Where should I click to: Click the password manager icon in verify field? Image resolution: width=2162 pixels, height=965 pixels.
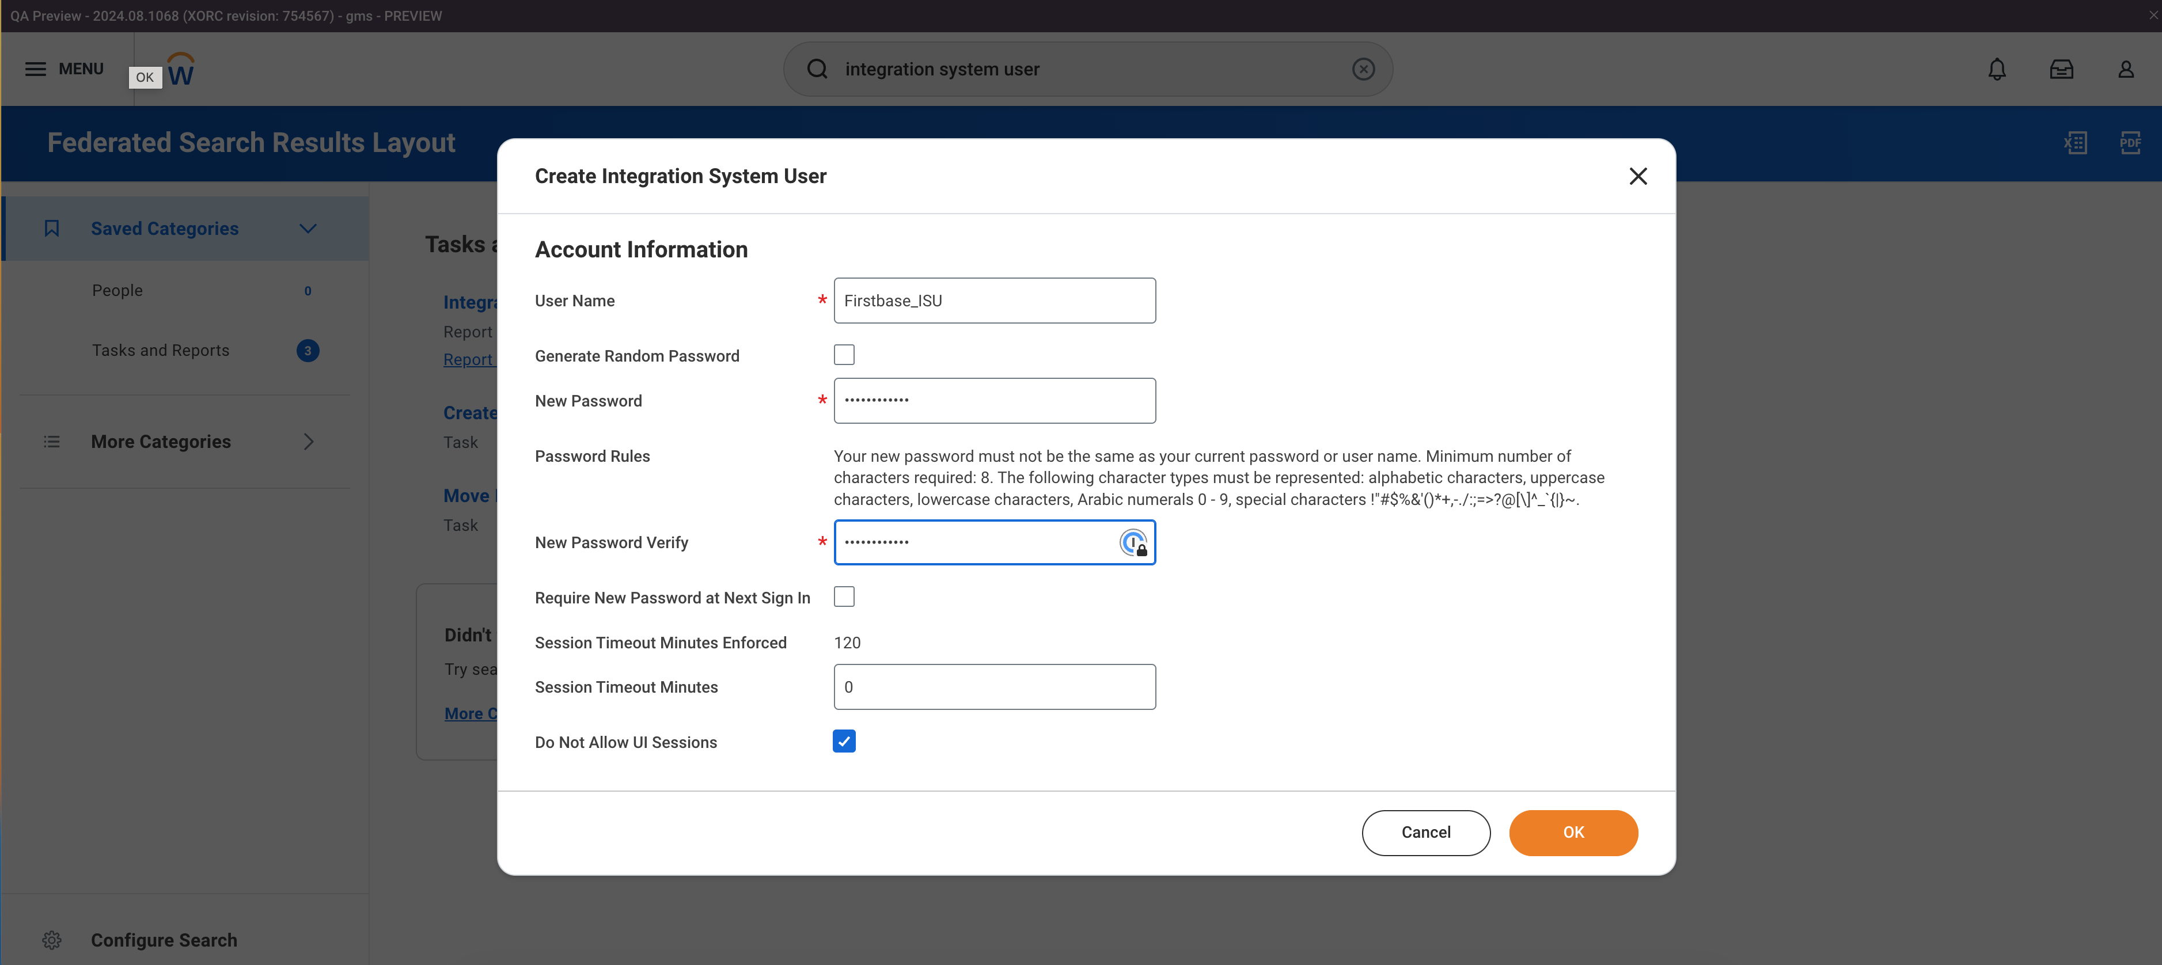tap(1133, 543)
